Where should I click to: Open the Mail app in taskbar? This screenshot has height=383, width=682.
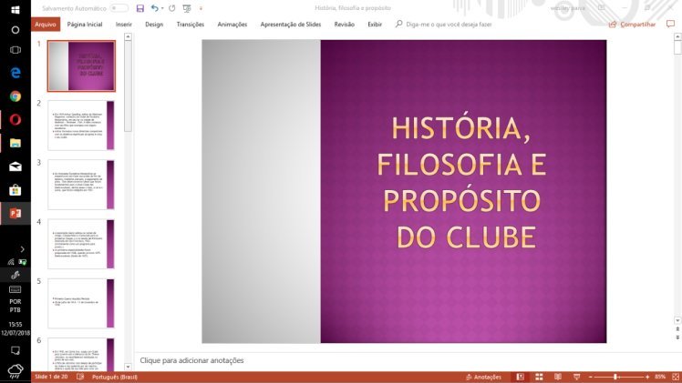click(x=15, y=166)
